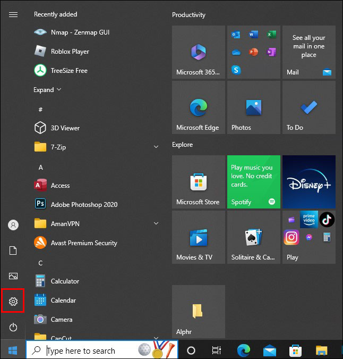
Task: Open Messenger in the Play tile
Action: click(309, 237)
